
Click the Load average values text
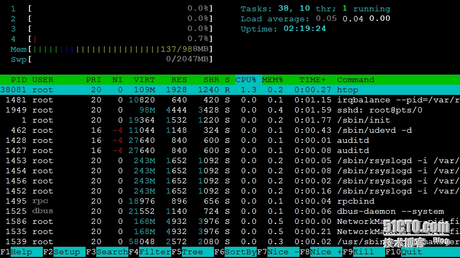click(x=353, y=19)
